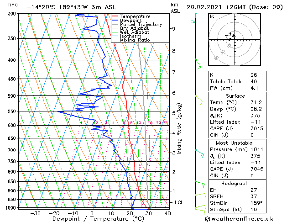Viewport: 287px width, 222px height.
Task: Click the wind barb near 700 hPa
Action: coord(199,153)
